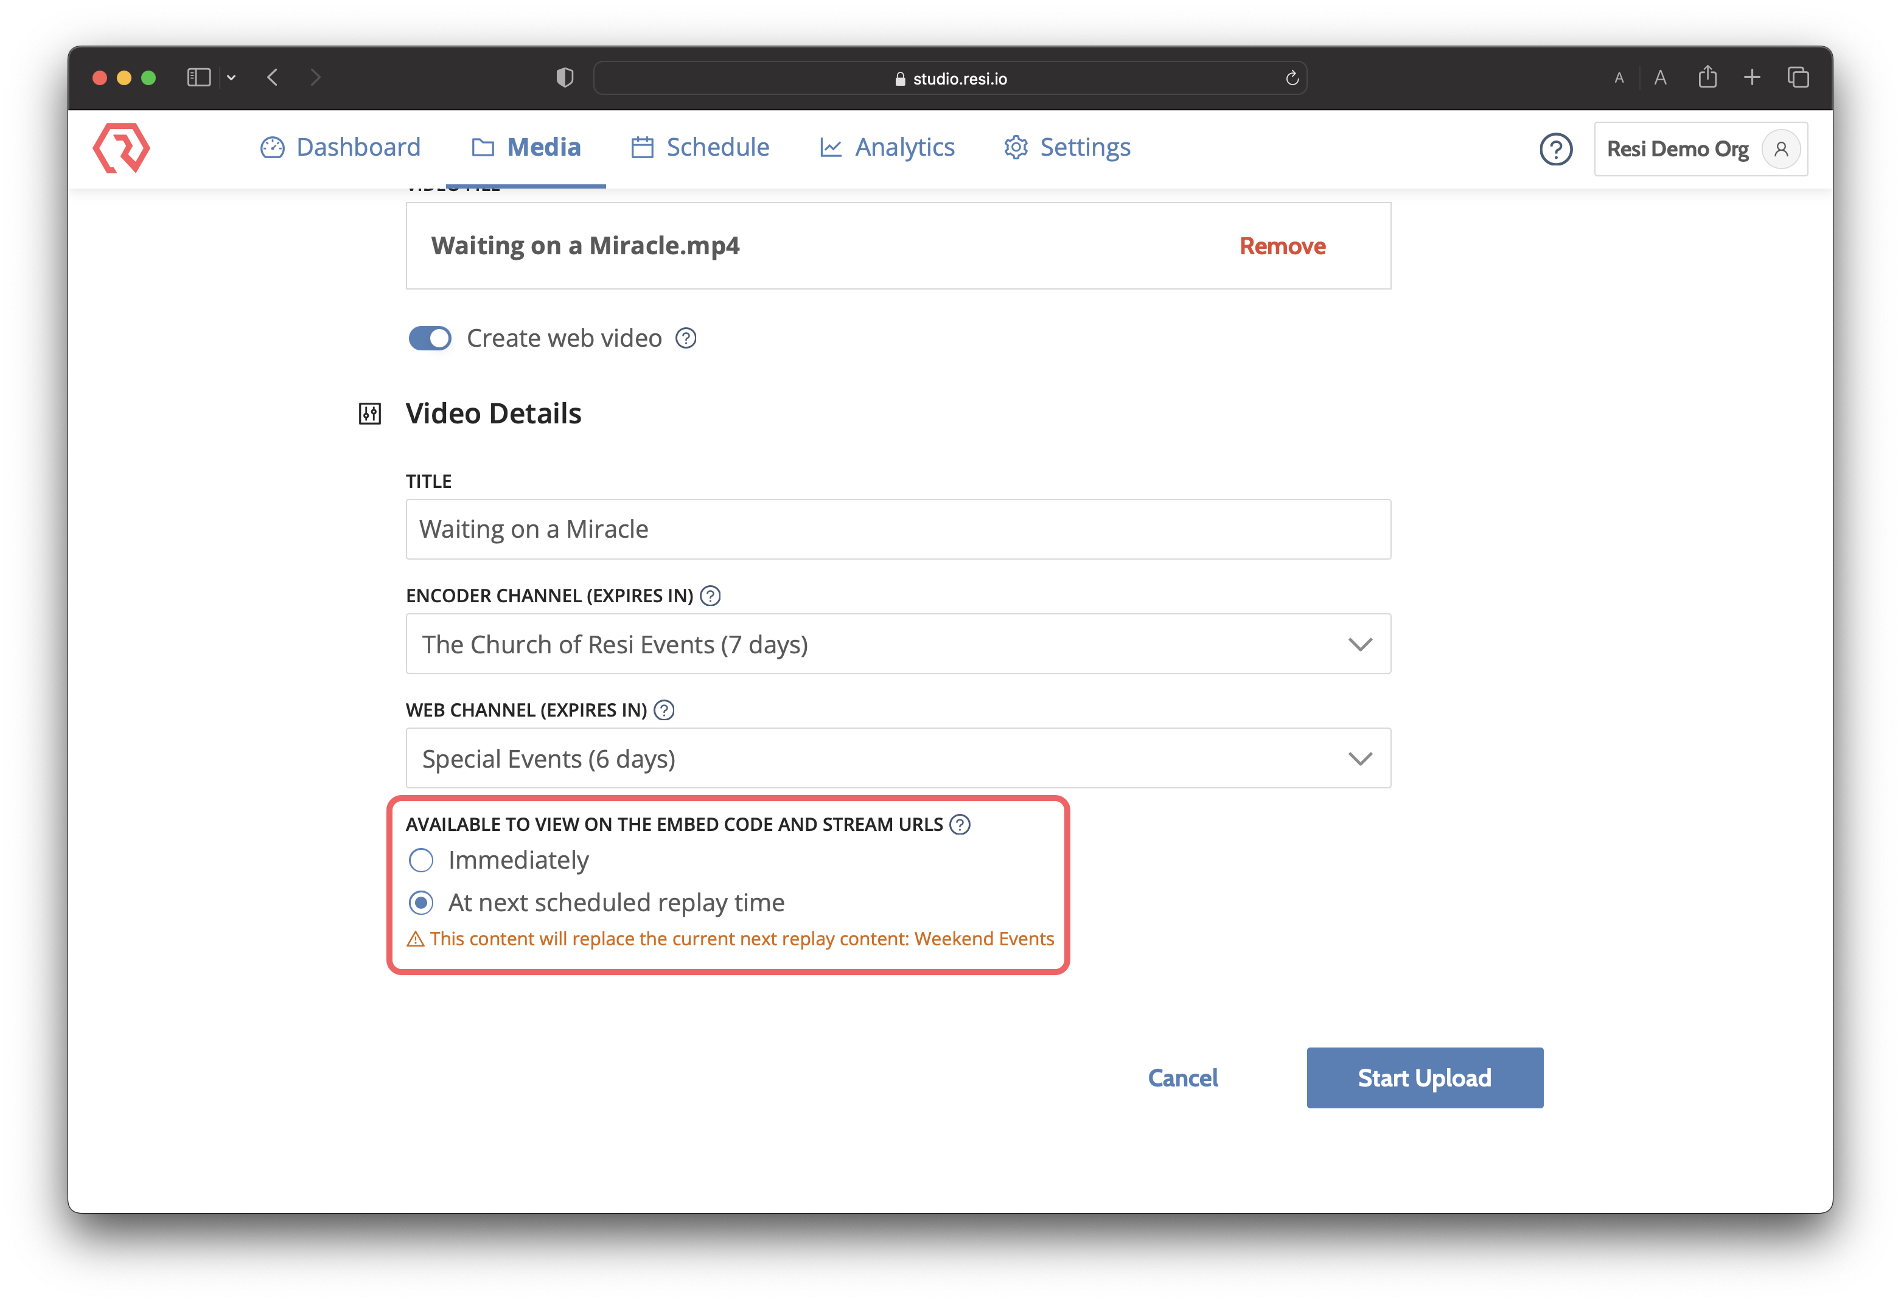Click the user avatar icon

tap(1780, 149)
